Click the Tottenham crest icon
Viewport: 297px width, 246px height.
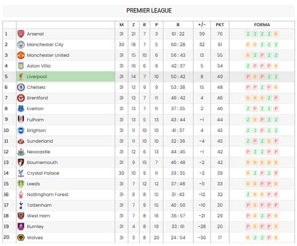[x=21, y=205]
